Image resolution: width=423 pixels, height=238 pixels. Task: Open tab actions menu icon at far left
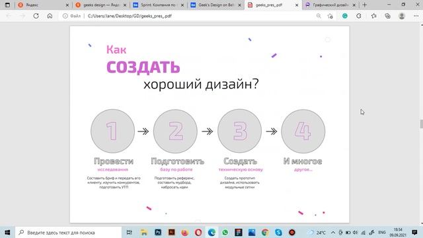tap(7, 5)
